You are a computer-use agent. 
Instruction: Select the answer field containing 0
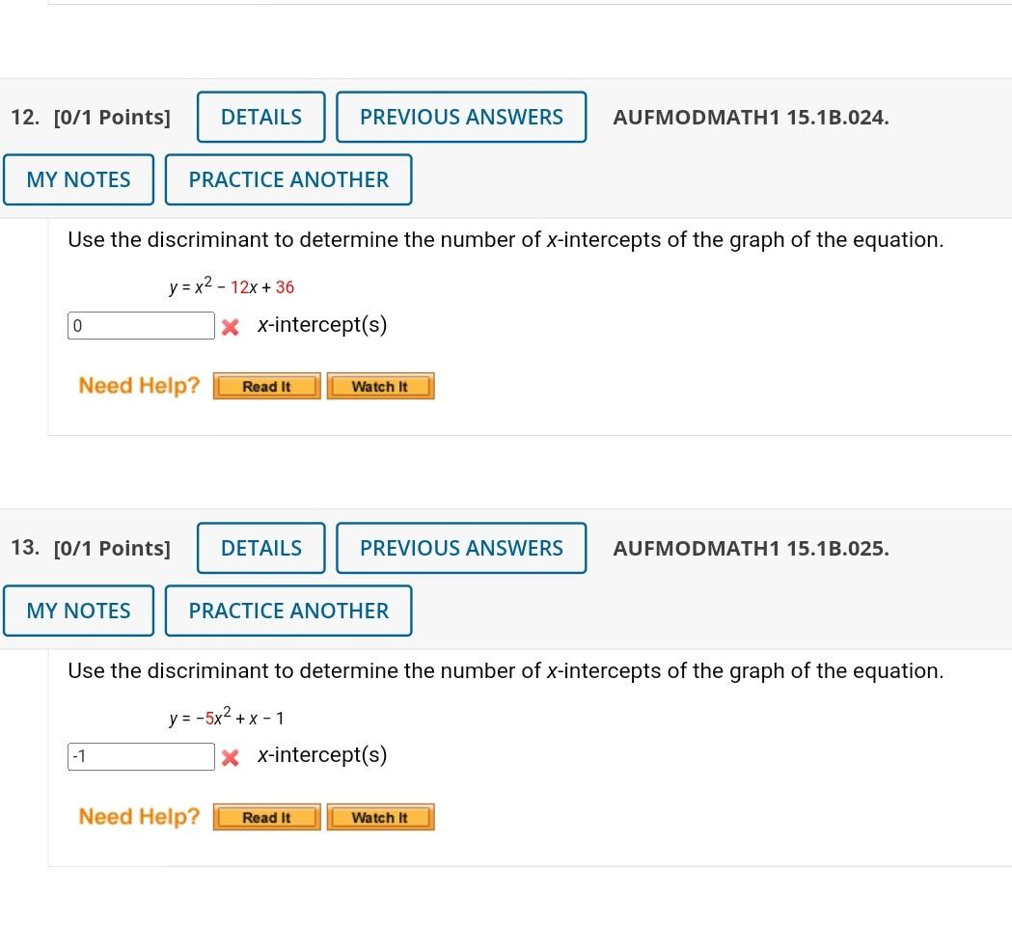(x=141, y=325)
